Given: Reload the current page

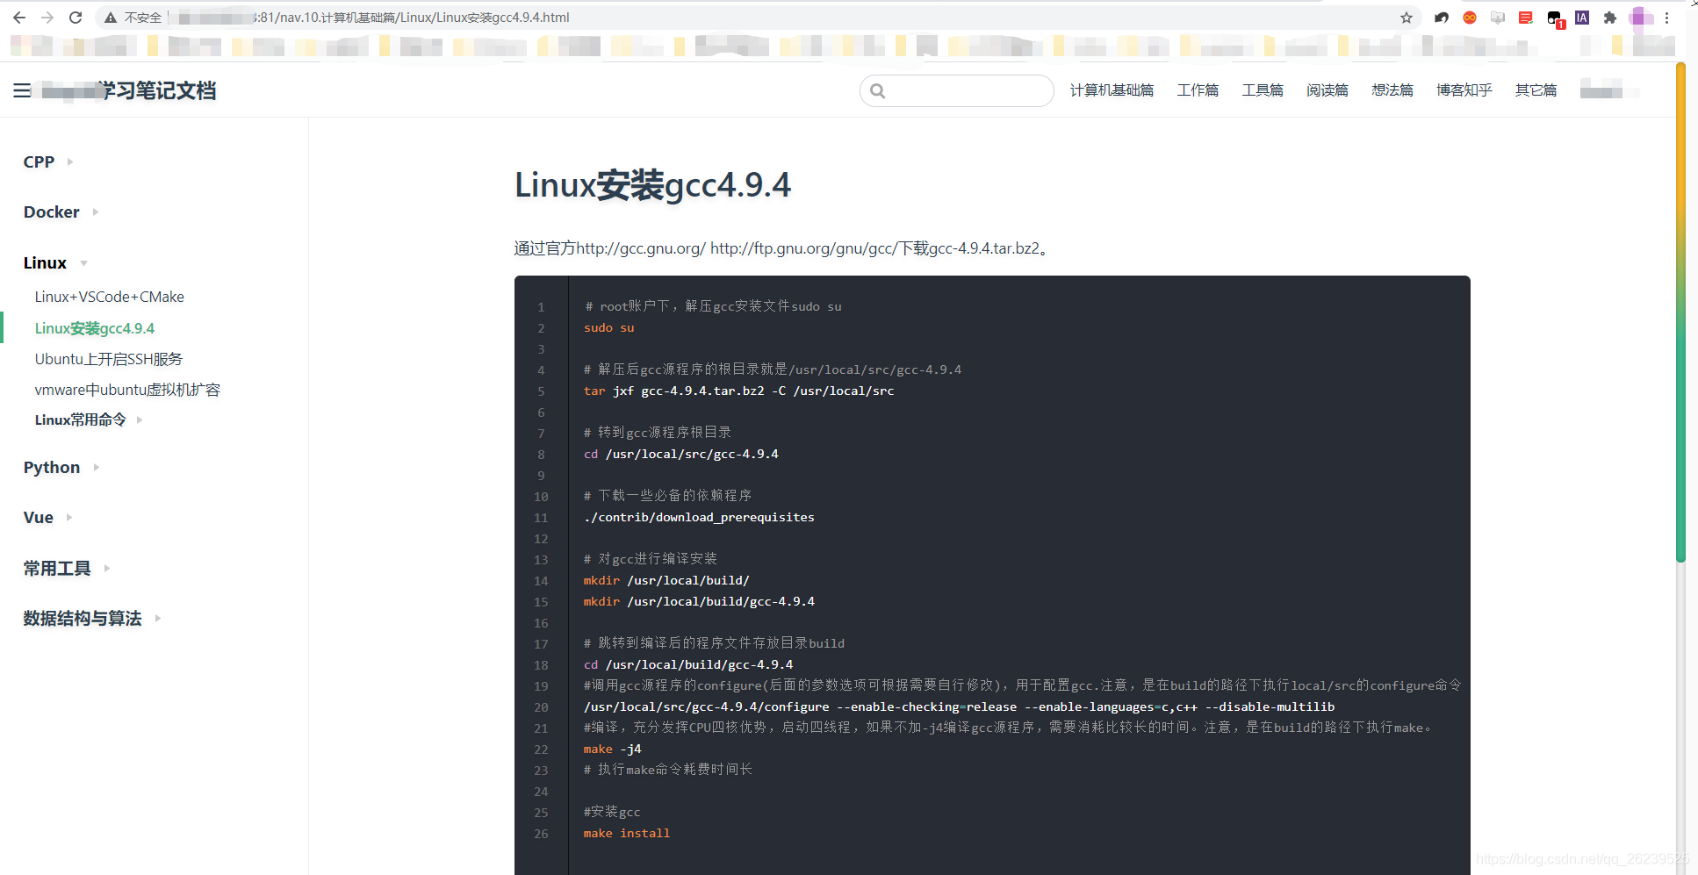Looking at the screenshot, I should coord(76,18).
